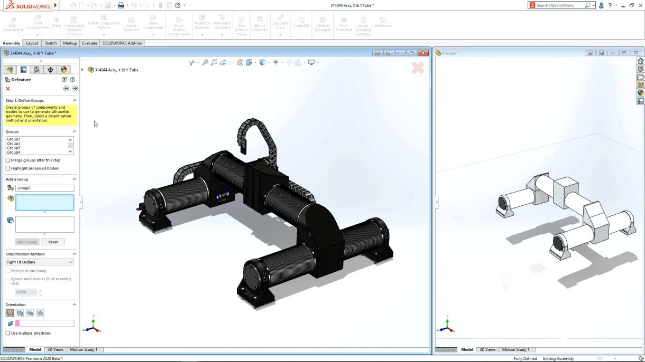The image size is (645, 362).
Task: Enable Highlight processed bodies checkbox
Action: click(8, 168)
